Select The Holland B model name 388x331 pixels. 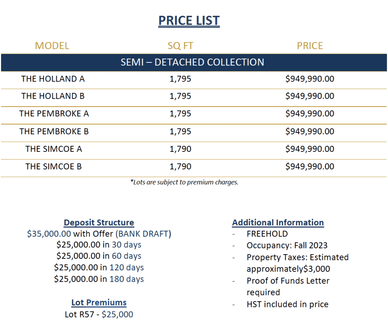pos(53,96)
